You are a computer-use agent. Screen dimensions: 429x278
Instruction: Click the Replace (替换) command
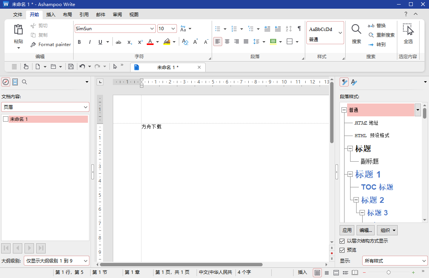point(377,25)
